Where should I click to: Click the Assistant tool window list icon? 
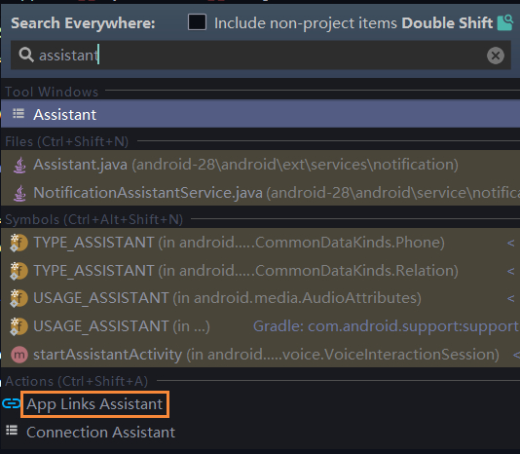point(19,114)
